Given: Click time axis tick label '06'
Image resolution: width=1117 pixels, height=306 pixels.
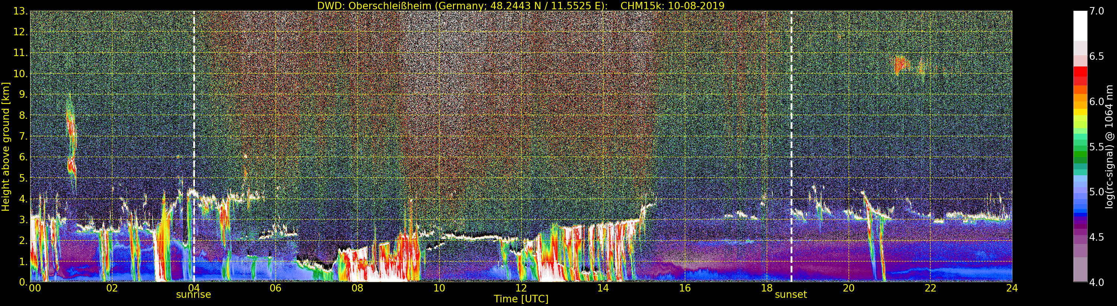Looking at the screenshot, I should point(275,288).
